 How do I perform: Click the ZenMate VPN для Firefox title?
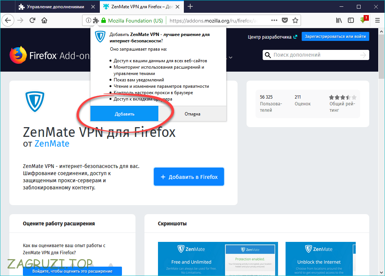click(x=99, y=132)
